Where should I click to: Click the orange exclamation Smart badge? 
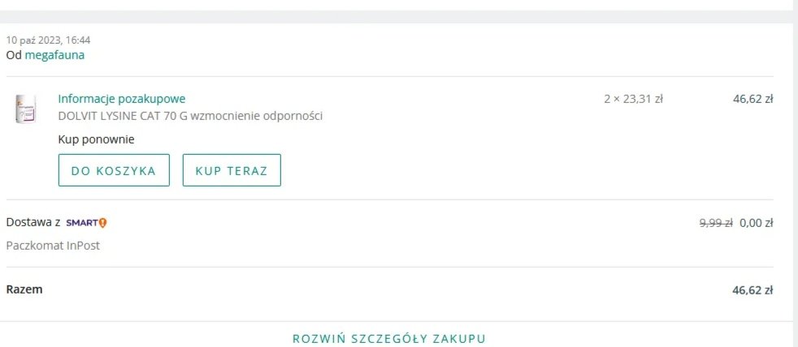tap(103, 222)
